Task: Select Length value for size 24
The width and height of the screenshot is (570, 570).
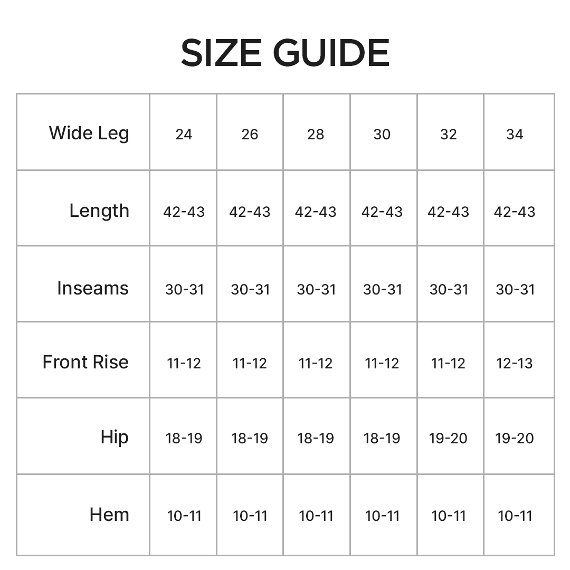Action: tap(184, 212)
